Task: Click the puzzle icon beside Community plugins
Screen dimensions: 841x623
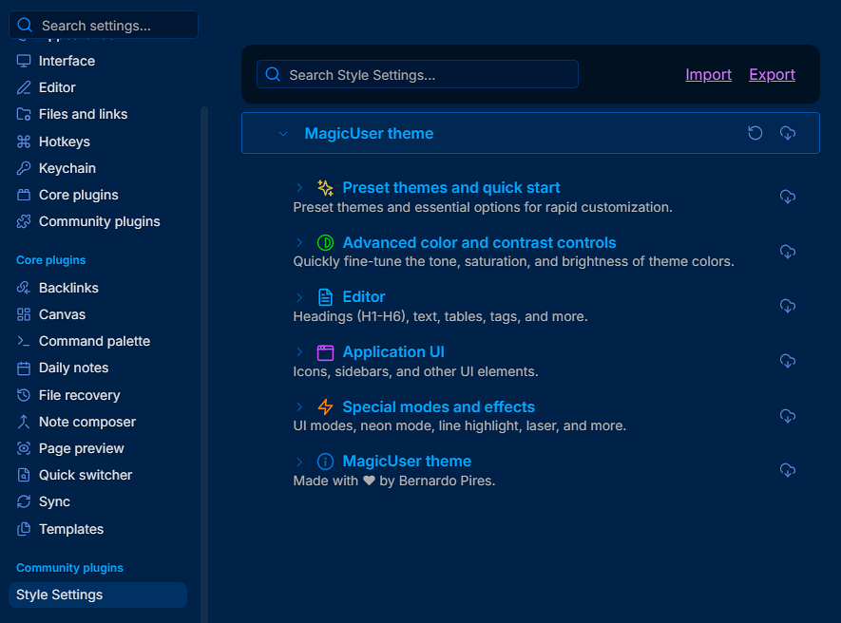Action: pyautogui.click(x=24, y=221)
